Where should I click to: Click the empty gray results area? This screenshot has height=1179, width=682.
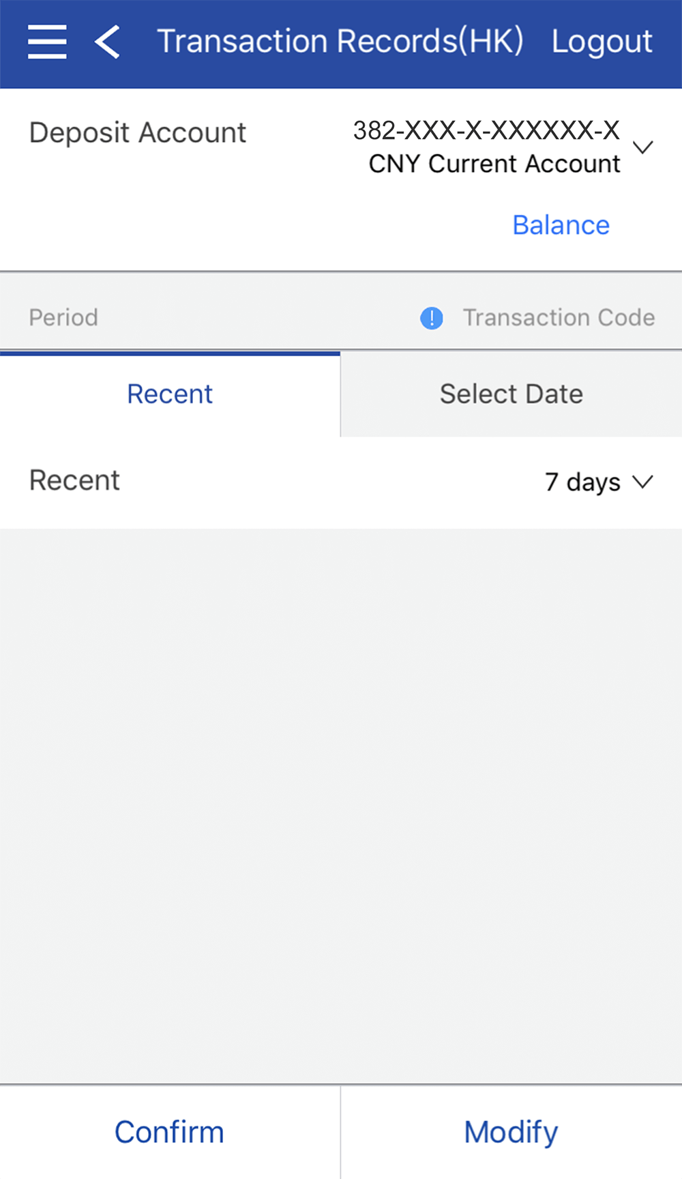(x=341, y=805)
